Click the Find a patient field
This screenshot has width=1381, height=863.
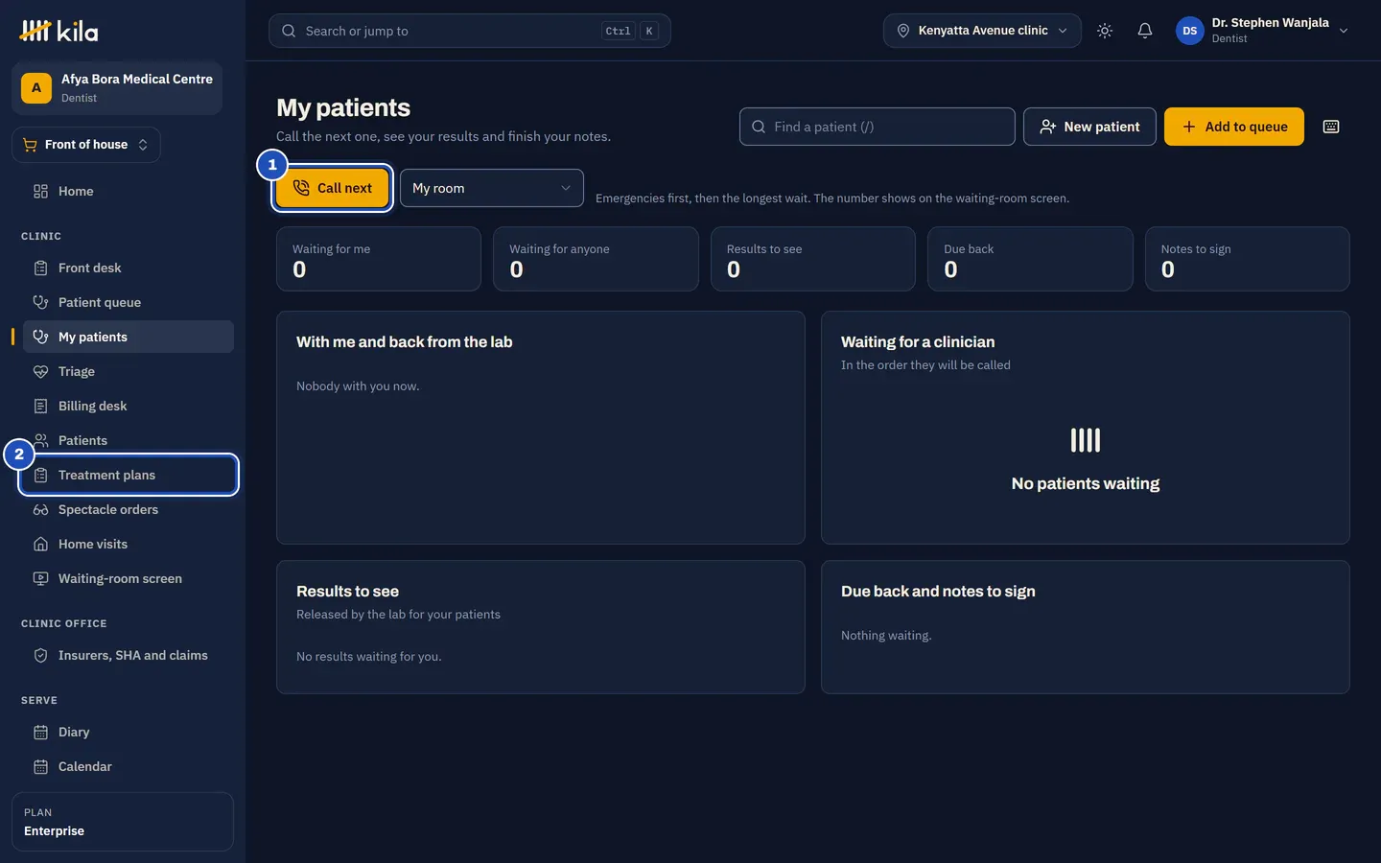878,127
